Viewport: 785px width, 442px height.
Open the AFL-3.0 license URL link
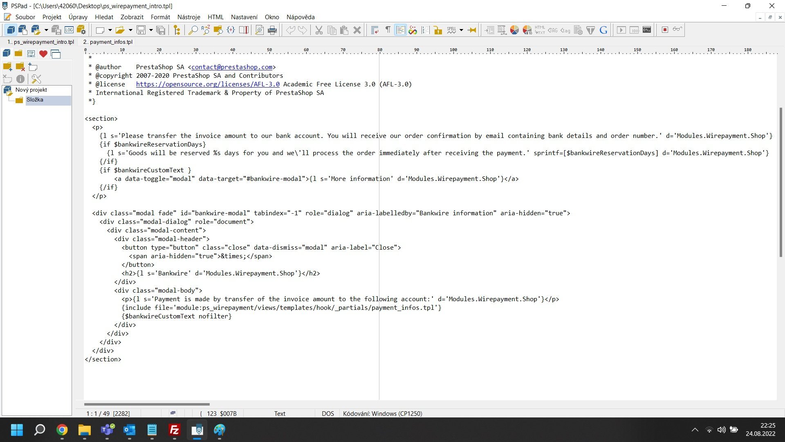tap(208, 84)
